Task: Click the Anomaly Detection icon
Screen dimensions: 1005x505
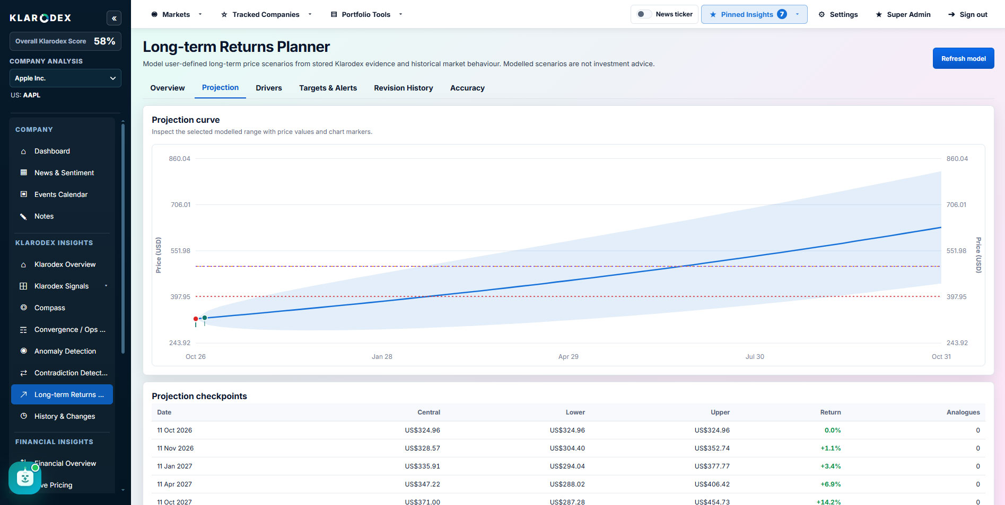Action: 23,351
